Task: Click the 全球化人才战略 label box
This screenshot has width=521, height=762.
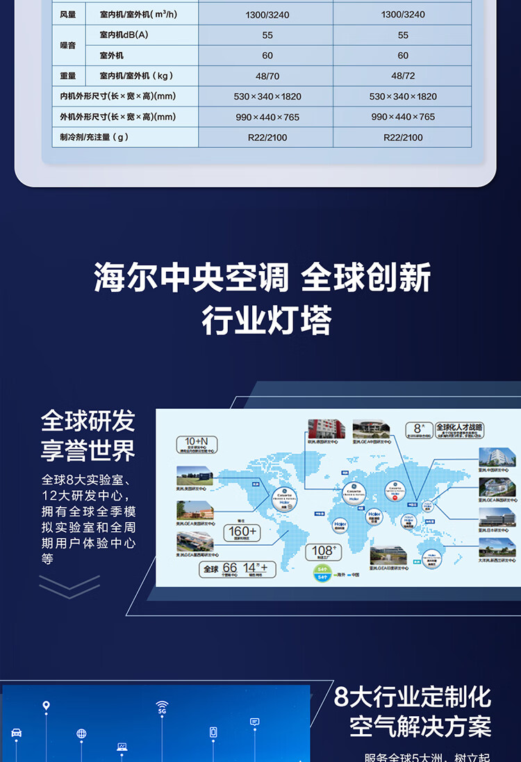Action: (459, 430)
